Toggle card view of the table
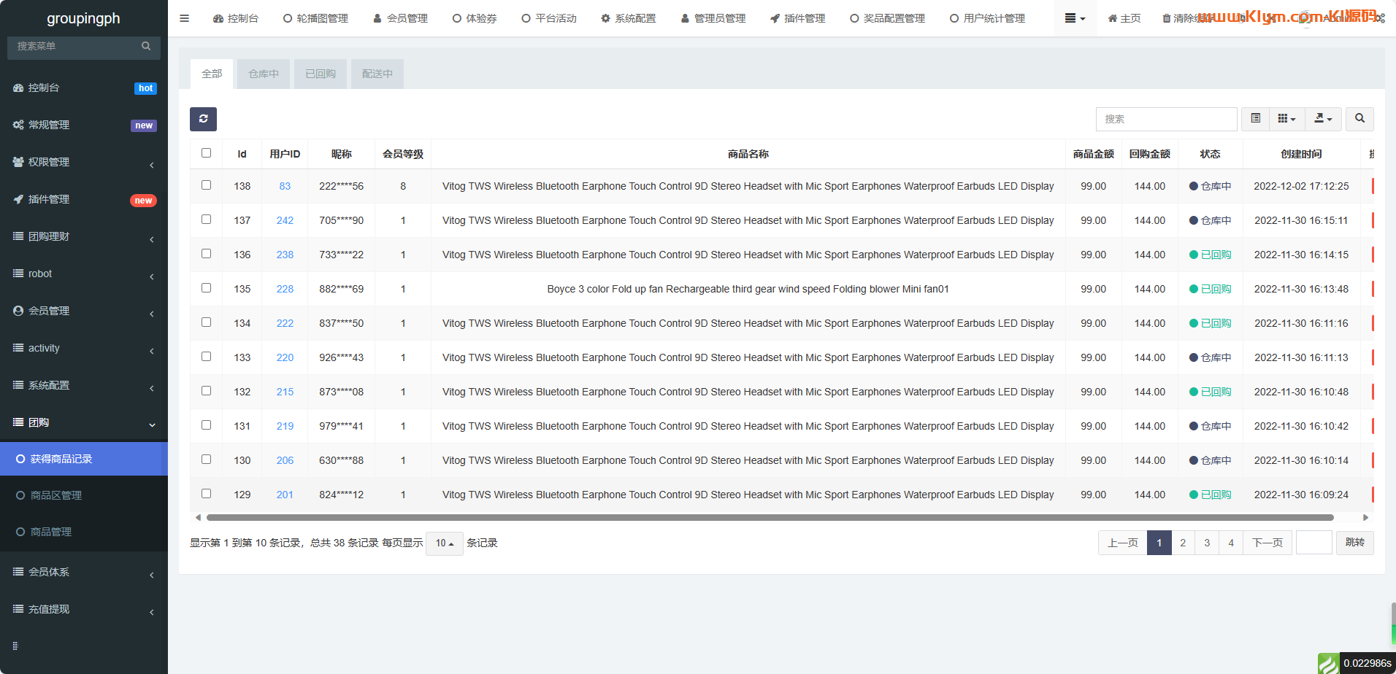The height and width of the screenshot is (674, 1396). point(1256,119)
